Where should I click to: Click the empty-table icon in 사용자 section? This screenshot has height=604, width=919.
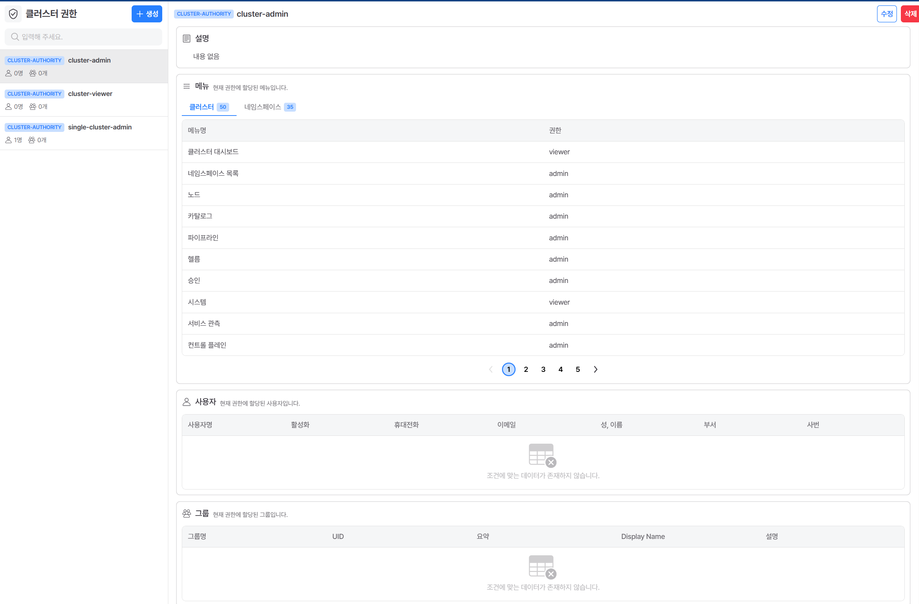coord(542,455)
